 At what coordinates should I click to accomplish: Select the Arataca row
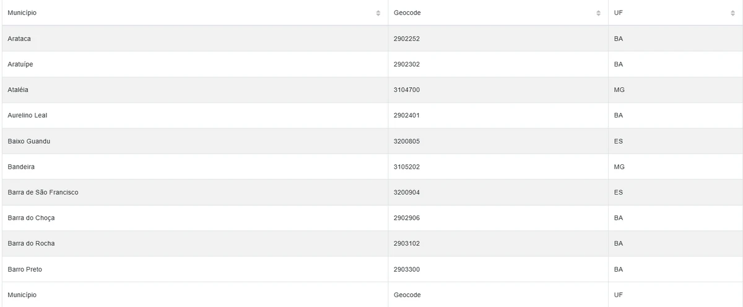(x=19, y=39)
